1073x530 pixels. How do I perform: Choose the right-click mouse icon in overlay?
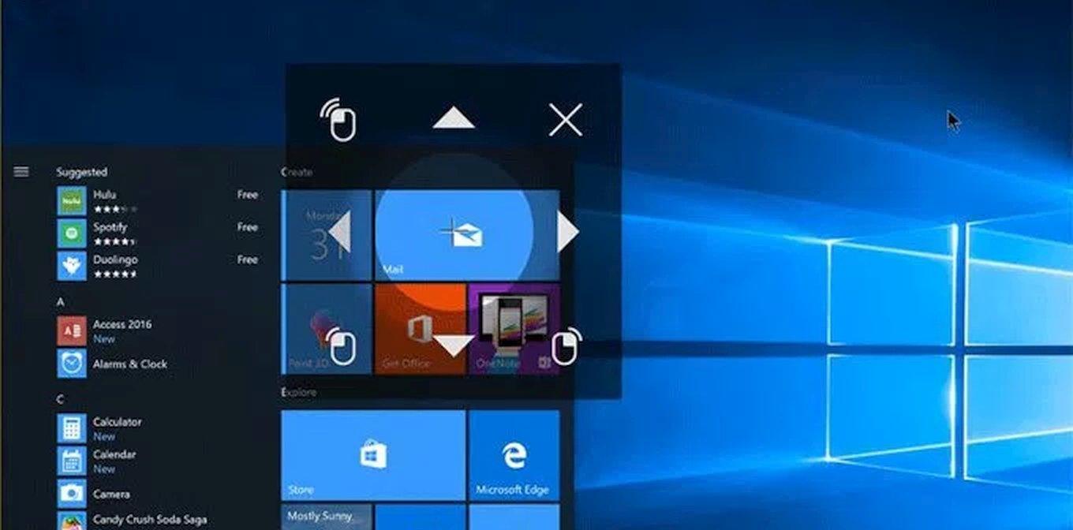tap(565, 345)
